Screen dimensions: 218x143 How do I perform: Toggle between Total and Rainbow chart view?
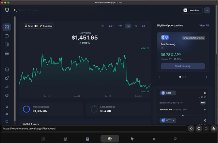pyautogui.click(x=36, y=26)
